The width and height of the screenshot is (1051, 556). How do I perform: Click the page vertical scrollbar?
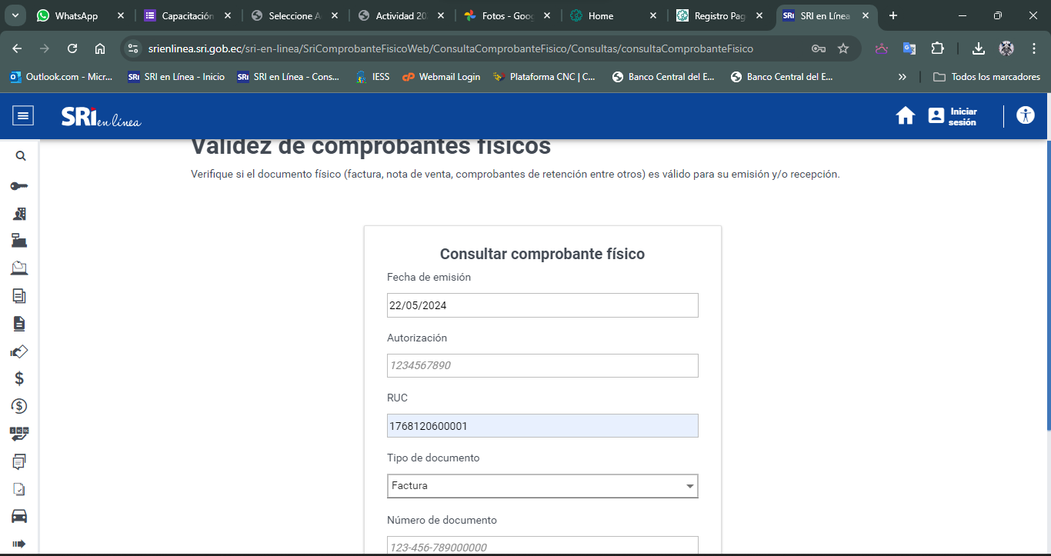pyautogui.click(x=1047, y=308)
